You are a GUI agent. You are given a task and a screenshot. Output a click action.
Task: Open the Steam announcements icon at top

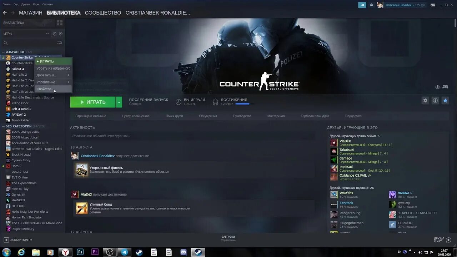click(x=362, y=5)
